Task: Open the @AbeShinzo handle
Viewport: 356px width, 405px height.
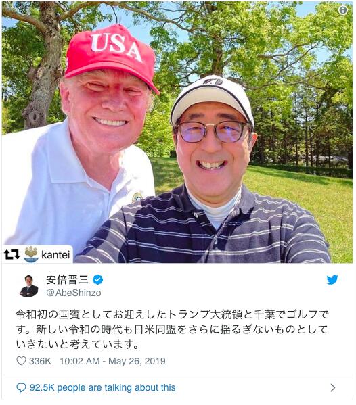Action: [74, 293]
